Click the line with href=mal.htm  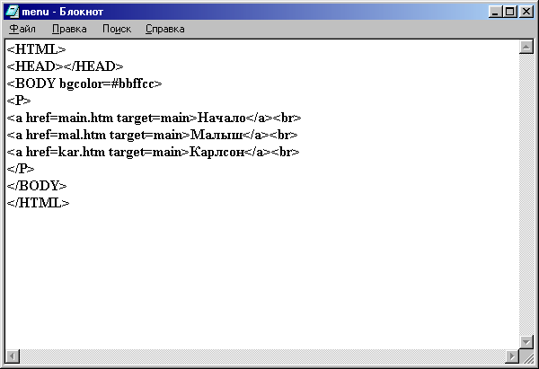153,135
